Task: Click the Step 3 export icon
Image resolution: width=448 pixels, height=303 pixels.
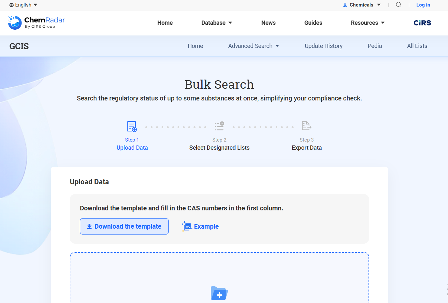Action: (x=306, y=126)
